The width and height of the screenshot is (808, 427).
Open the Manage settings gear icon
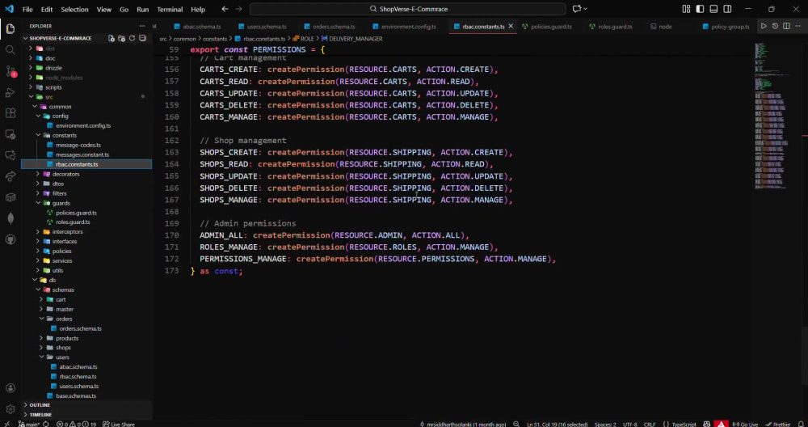[10, 409]
